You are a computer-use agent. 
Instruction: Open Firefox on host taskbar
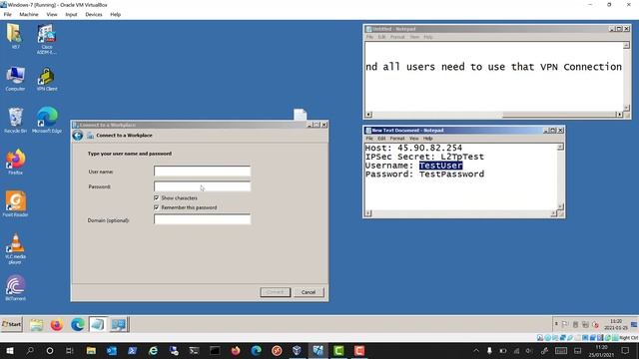coord(236,350)
